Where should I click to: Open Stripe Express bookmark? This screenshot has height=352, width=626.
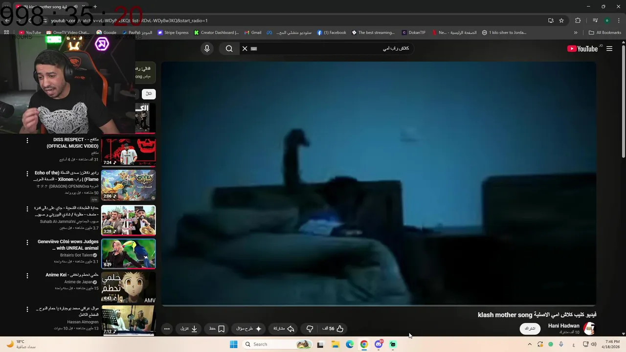point(173,33)
